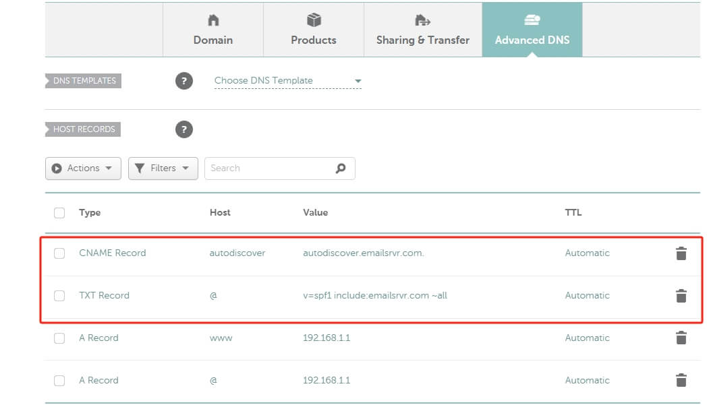The height and width of the screenshot is (405, 709).
Task: Click trash icon on the last A Record row
Action: (681, 381)
